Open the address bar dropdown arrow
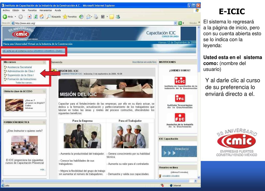The height and width of the screenshot is (191, 265). 175,23
